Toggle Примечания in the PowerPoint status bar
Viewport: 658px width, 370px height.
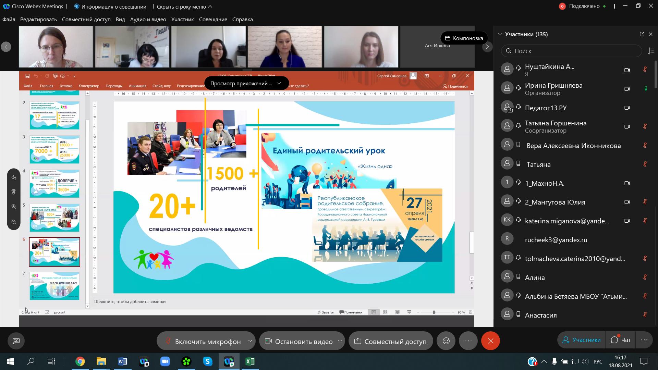coord(351,312)
